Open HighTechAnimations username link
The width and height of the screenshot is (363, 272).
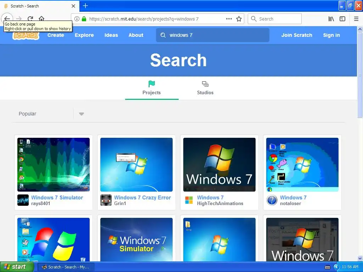point(220,204)
